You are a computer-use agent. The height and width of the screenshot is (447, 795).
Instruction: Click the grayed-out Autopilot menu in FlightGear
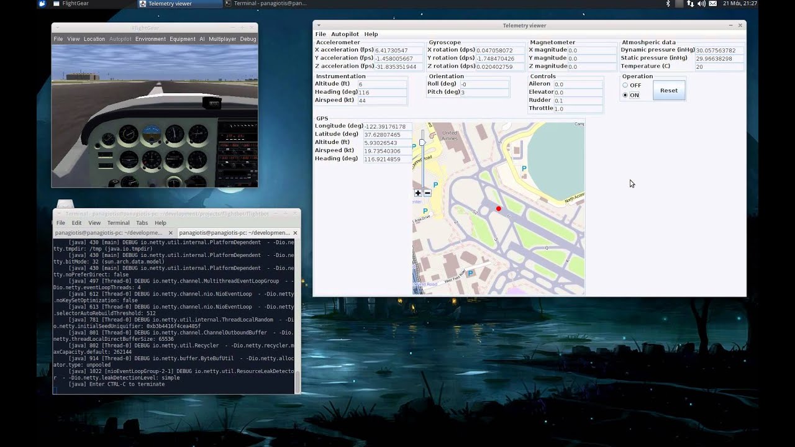point(120,39)
